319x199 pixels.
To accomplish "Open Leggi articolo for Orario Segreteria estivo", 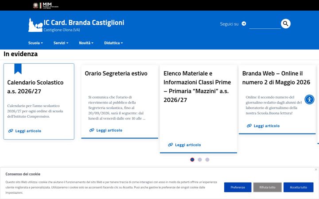I will coord(109,130).
